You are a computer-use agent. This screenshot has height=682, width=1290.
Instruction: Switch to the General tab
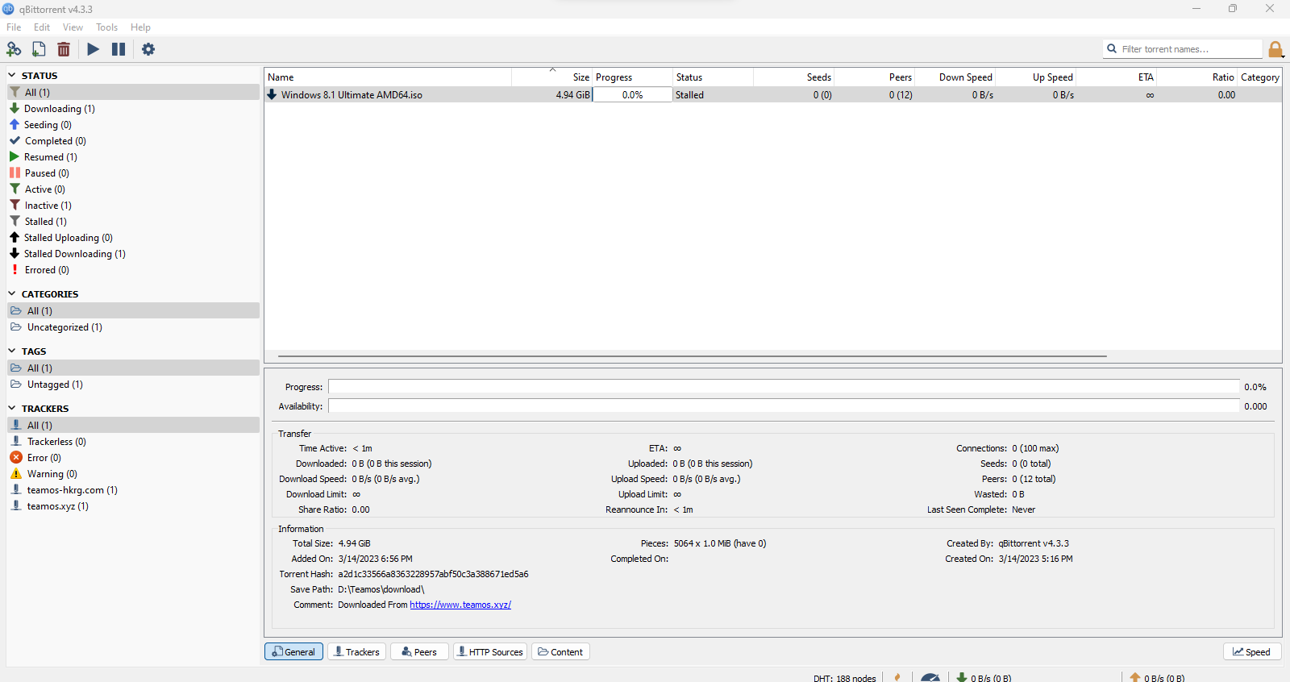tap(293, 651)
